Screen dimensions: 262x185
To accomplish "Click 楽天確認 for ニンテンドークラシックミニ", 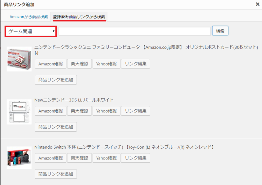I will pos(79,64).
